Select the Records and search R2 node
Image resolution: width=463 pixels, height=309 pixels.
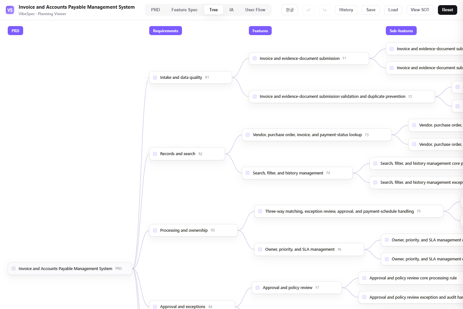click(187, 154)
